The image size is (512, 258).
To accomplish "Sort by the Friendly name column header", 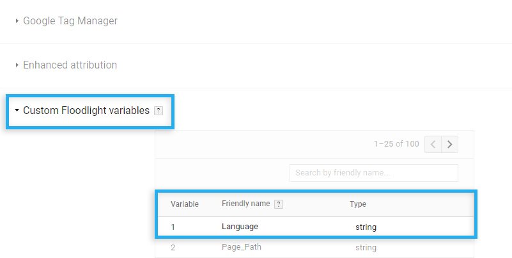I will [246, 204].
